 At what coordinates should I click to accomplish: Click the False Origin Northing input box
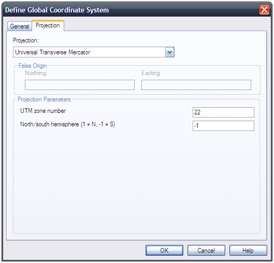[80, 85]
